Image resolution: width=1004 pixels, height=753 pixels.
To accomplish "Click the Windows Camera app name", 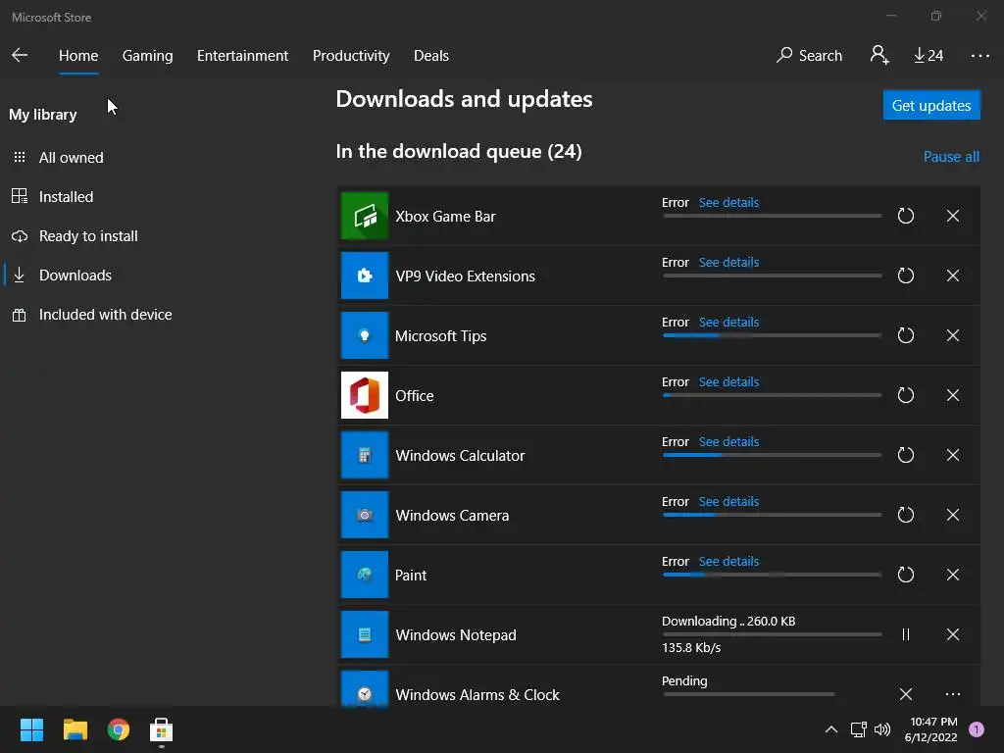I will pyautogui.click(x=452, y=516).
